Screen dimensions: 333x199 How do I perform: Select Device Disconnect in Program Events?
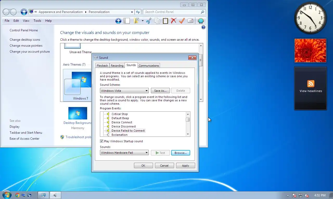click(124, 126)
